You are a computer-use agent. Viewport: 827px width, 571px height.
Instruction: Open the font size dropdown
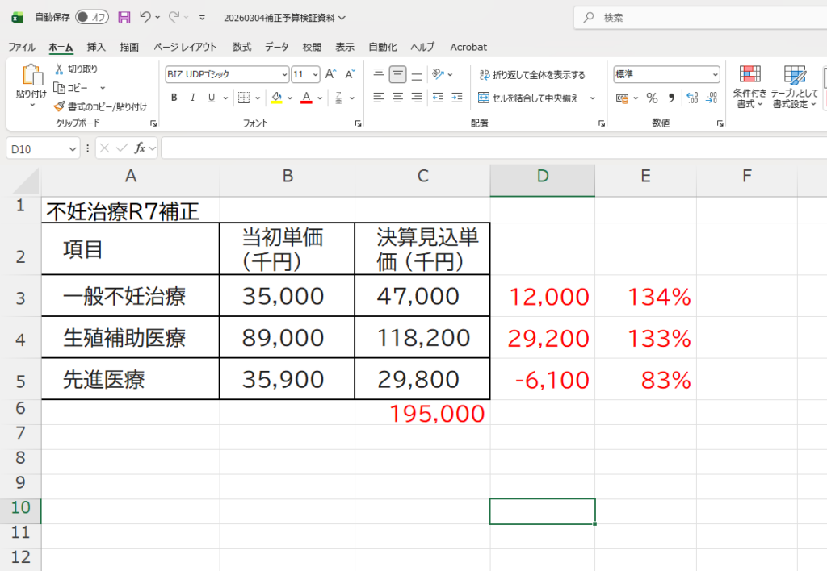click(x=315, y=74)
